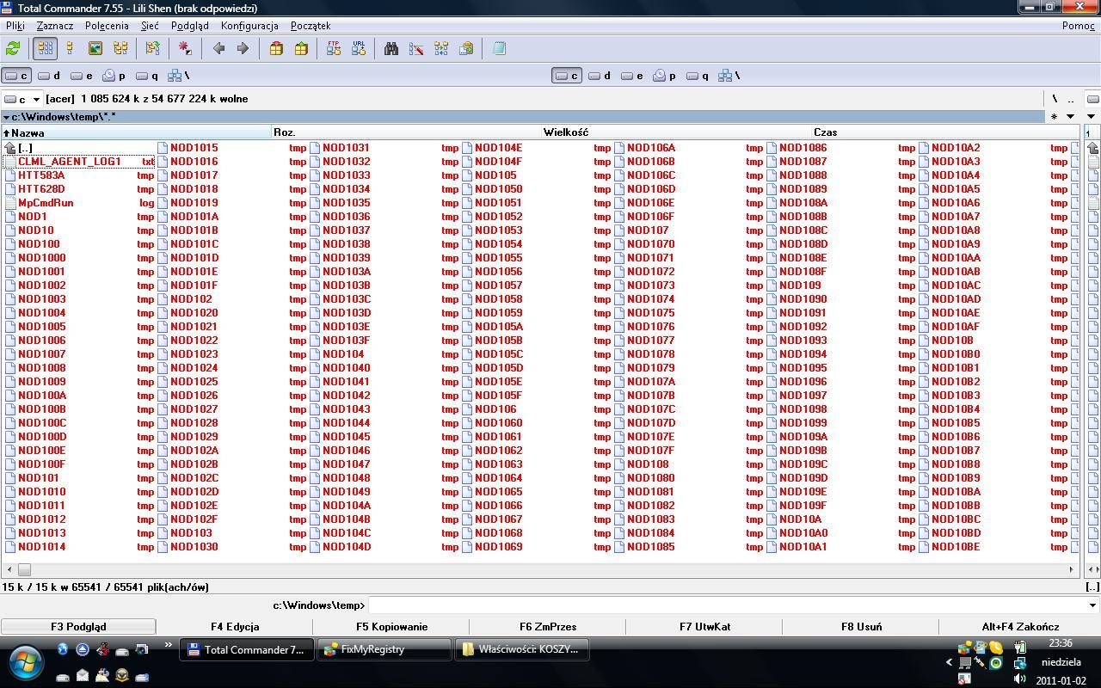Click F3 Podgląd button
The image size is (1101, 688).
[78, 627]
